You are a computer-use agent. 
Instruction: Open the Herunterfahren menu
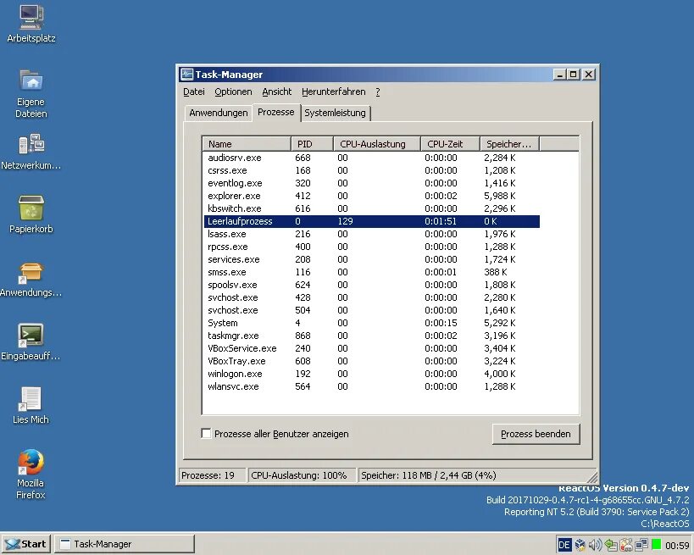point(334,92)
